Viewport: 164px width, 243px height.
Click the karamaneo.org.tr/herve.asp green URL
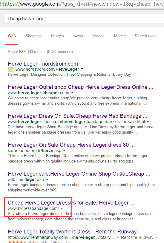(x=34, y=151)
